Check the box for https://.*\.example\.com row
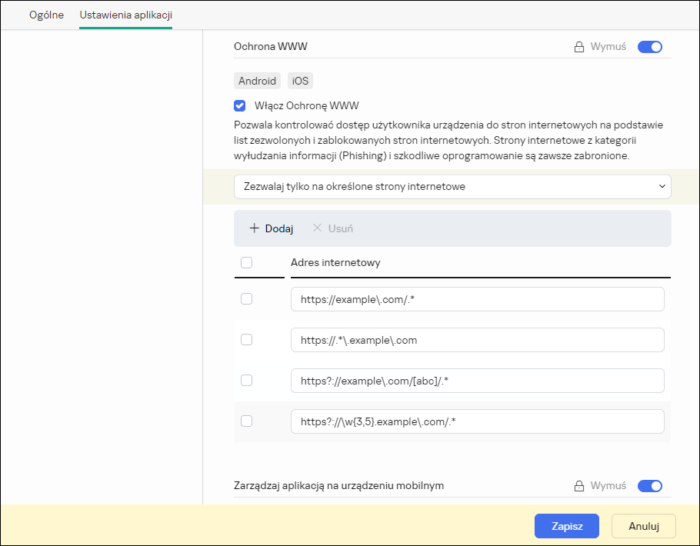700x546 pixels. pos(246,340)
